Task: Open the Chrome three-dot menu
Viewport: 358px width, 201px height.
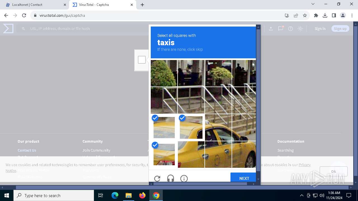Action: (352, 15)
